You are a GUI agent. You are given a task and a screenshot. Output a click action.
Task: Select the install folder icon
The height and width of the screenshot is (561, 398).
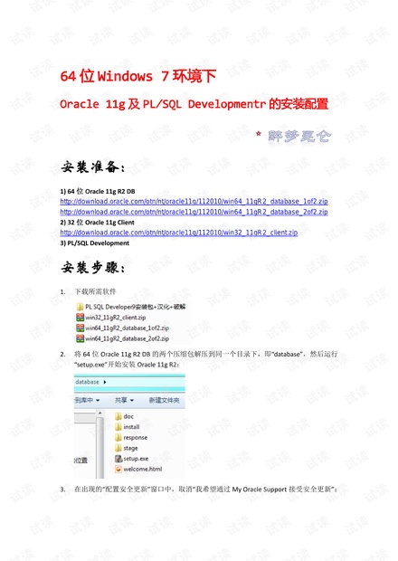tap(118, 427)
